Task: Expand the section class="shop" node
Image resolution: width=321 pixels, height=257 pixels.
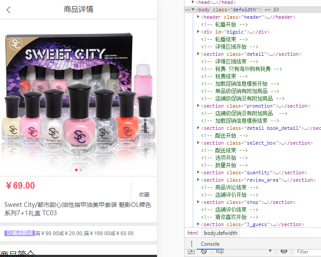Action: tap(198, 202)
